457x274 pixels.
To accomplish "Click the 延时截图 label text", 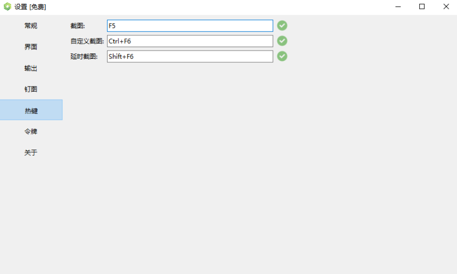I will pyautogui.click(x=84, y=56).
